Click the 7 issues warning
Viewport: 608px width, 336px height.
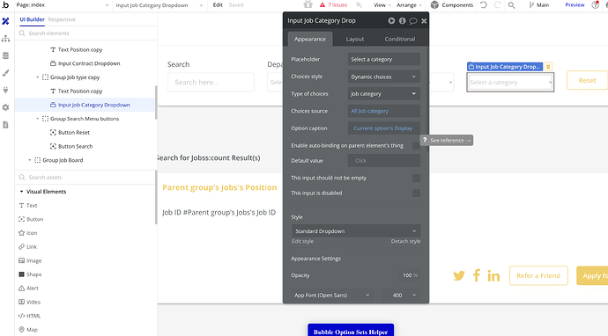(333, 5)
